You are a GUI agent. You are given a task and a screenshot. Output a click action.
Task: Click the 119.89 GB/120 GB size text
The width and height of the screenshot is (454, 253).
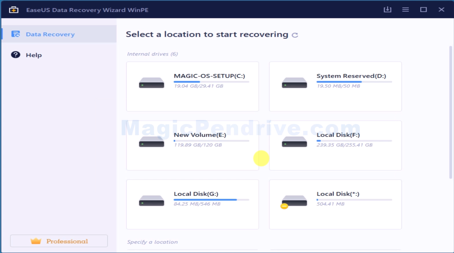point(198,145)
